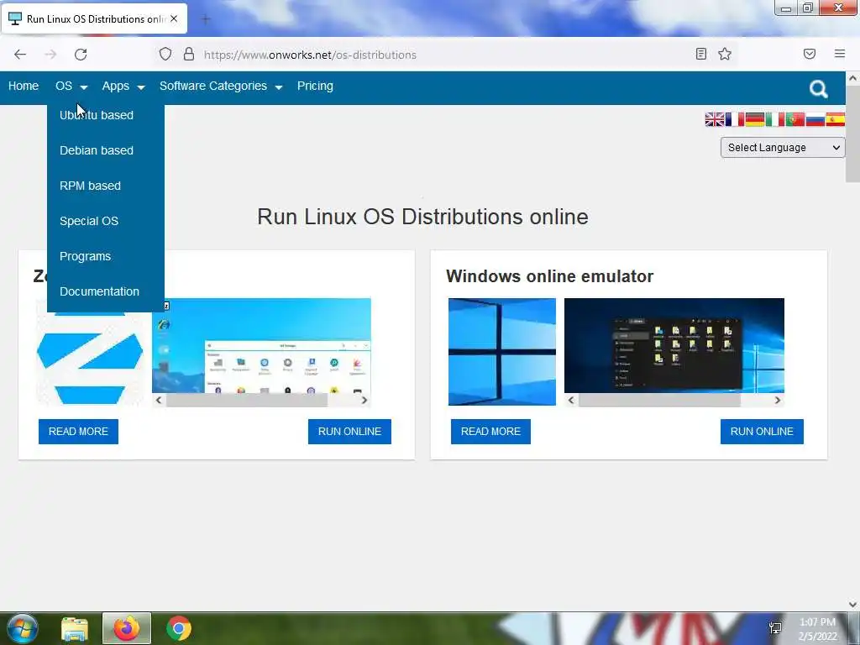Click the page vertical scrollbar thumb
Image resolution: width=860 pixels, height=645 pixels.
852,134
